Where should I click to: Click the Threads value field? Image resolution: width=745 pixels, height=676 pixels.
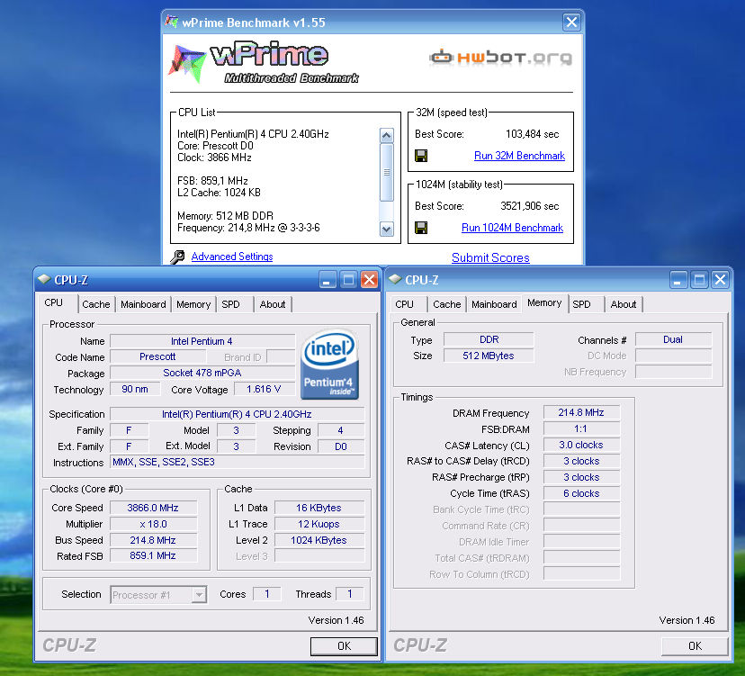pos(350,594)
